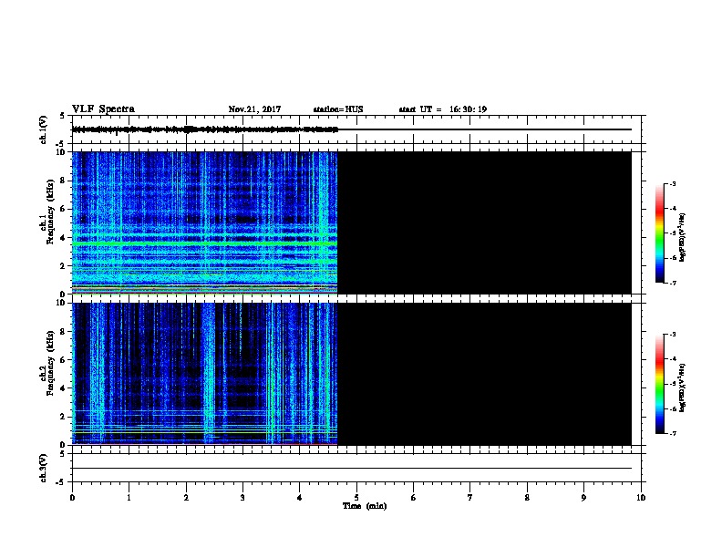Click the ch.1 colorbar log(PSD) unit label

point(682,237)
